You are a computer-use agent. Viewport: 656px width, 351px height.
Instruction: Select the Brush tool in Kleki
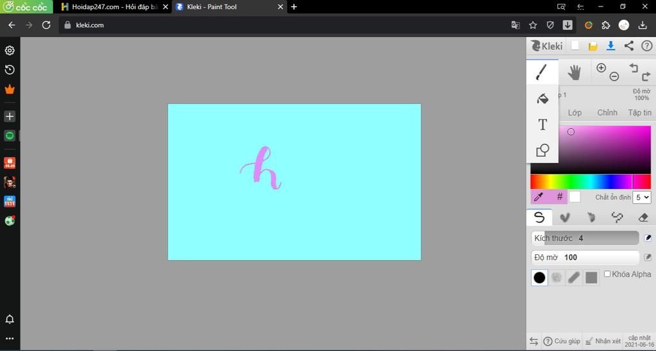[542, 72]
